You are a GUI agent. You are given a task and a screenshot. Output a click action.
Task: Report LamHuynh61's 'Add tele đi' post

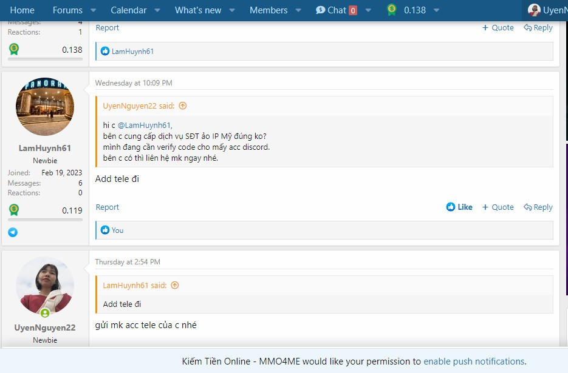108,207
